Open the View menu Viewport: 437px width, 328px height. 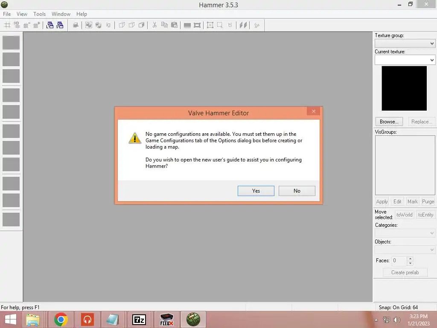pyautogui.click(x=22, y=14)
